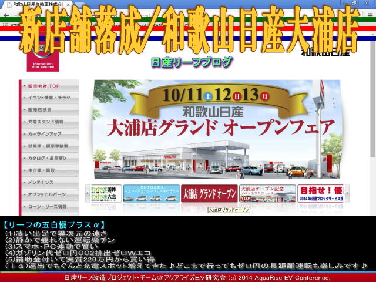Screen dimensions: 376x282
Task: Click the 大浦店グランドオープンフェア main banner
Action: [217, 129]
